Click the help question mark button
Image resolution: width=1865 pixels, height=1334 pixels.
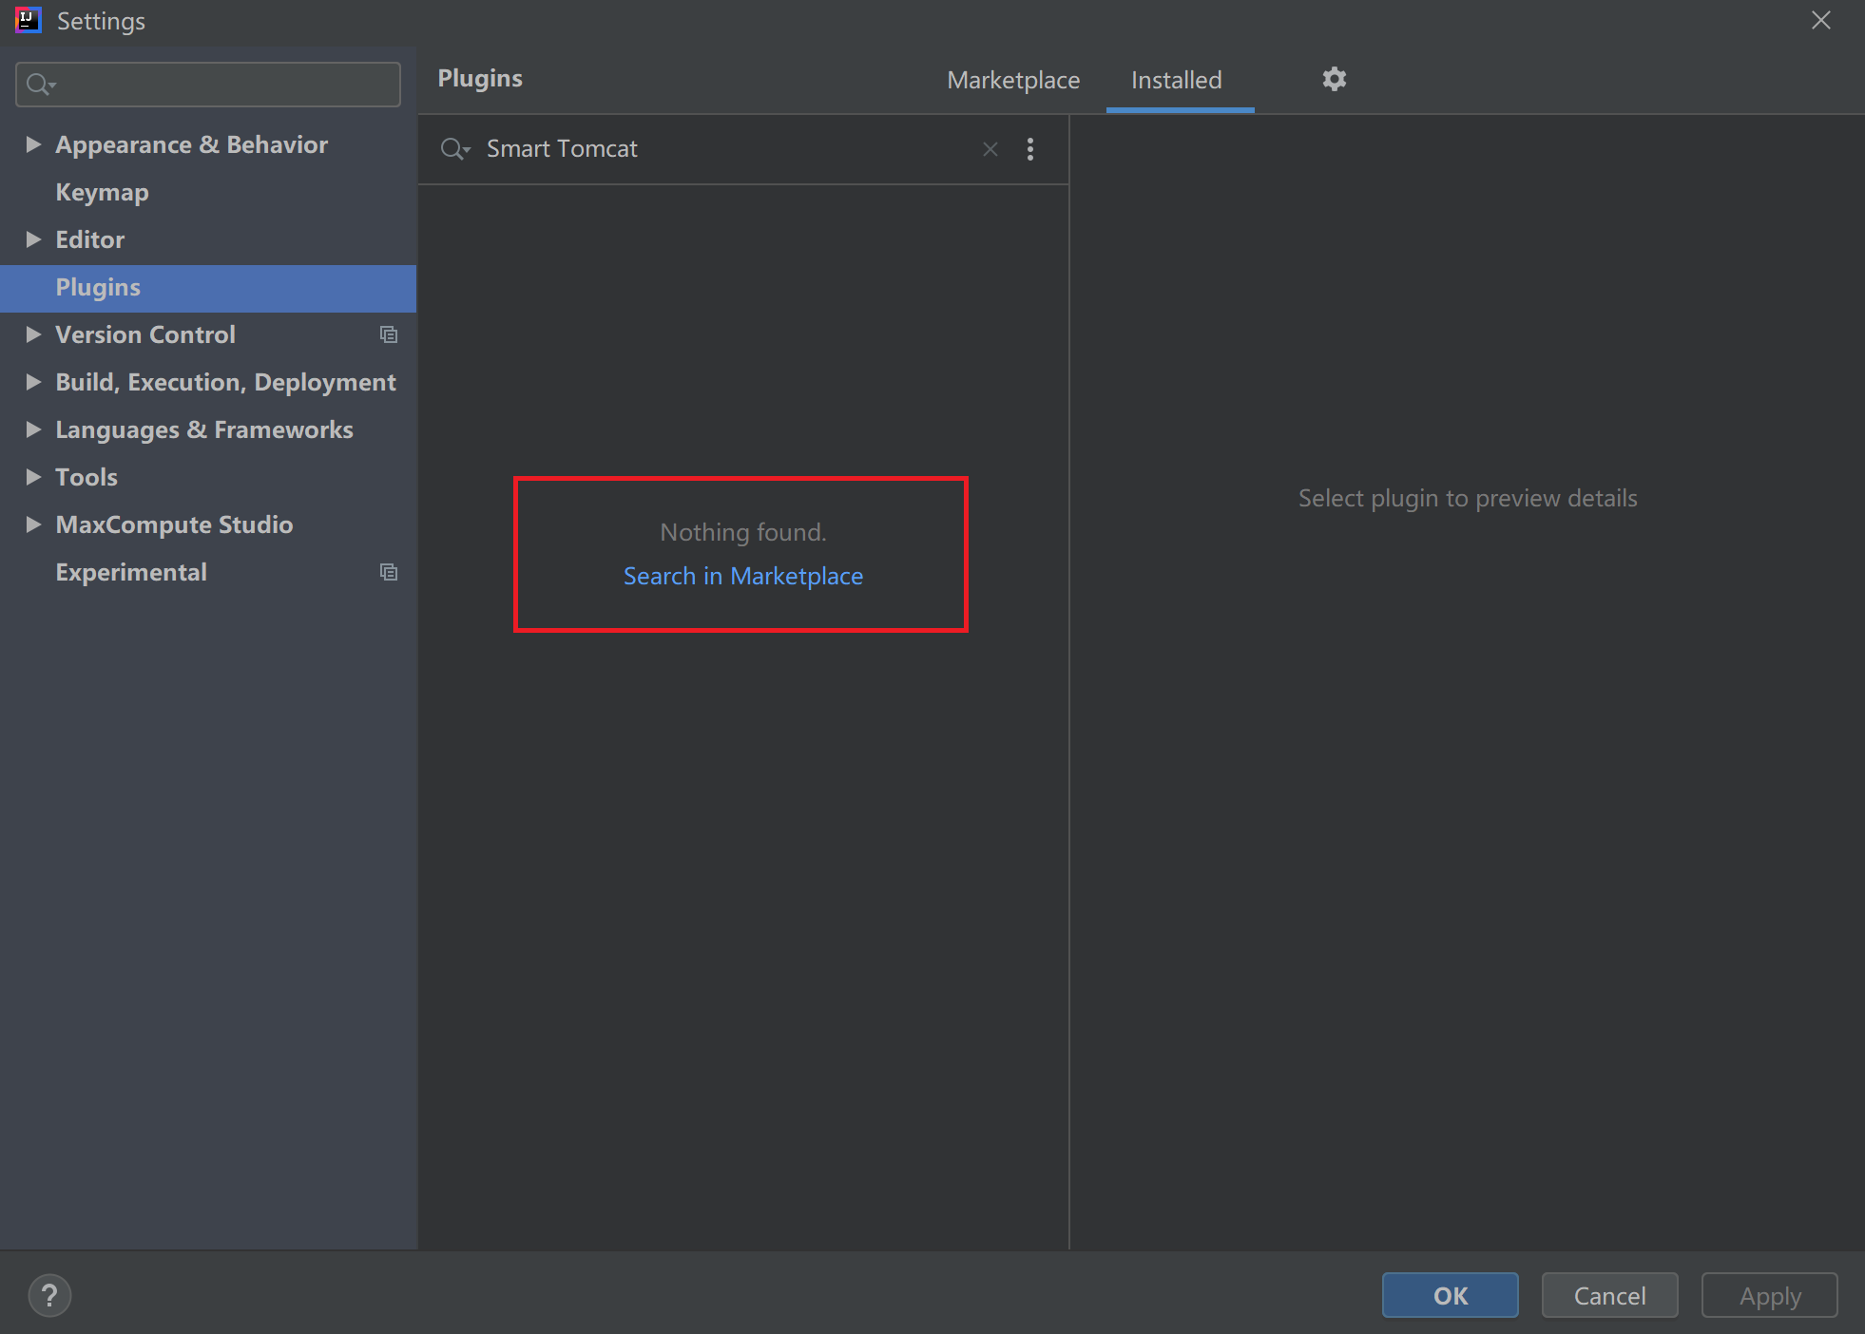[x=49, y=1295]
